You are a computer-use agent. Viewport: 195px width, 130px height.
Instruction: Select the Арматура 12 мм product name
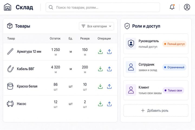(x=29, y=51)
